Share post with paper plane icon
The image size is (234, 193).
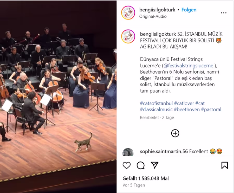tap(154, 165)
